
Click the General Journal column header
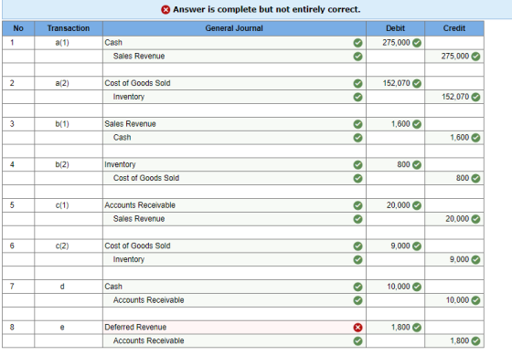pos(234,28)
